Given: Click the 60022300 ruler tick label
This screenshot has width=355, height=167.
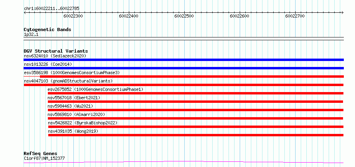Looking at the screenshot, I should tap(73, 16).
